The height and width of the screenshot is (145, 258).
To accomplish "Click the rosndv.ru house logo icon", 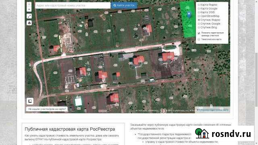I will (202, 133).
